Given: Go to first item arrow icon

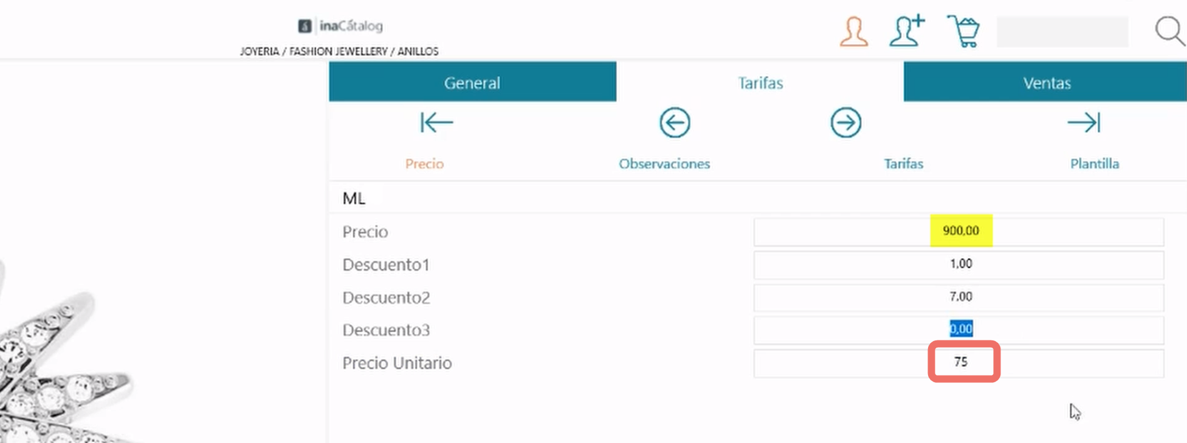Looking at the screenshot, I should [436, 123].
